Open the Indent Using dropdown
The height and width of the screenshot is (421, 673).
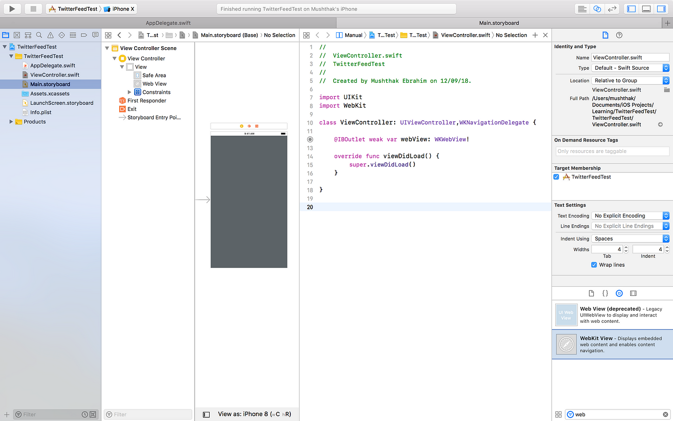(630, 239)
